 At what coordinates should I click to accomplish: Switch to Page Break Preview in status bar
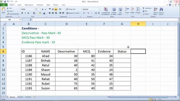coord(155,99)
